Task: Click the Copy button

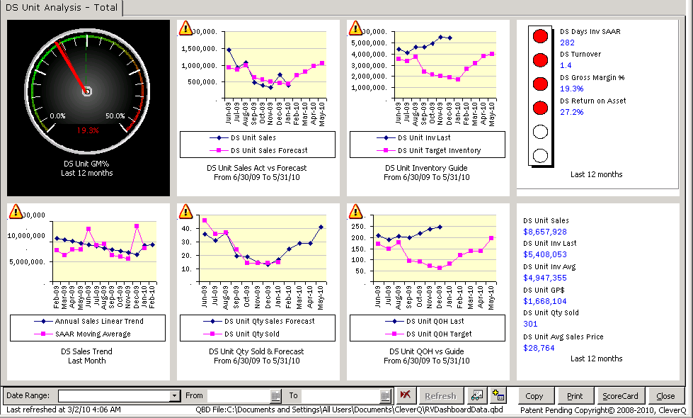Action: click(x=536, y=395)
